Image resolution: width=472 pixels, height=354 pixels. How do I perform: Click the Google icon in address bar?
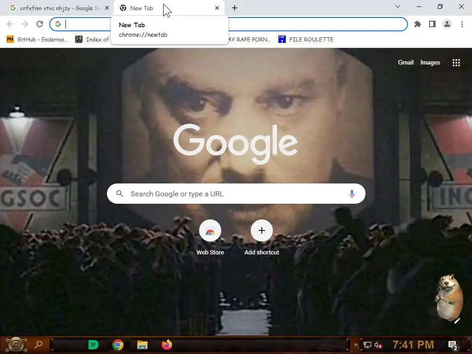[58, 24]
